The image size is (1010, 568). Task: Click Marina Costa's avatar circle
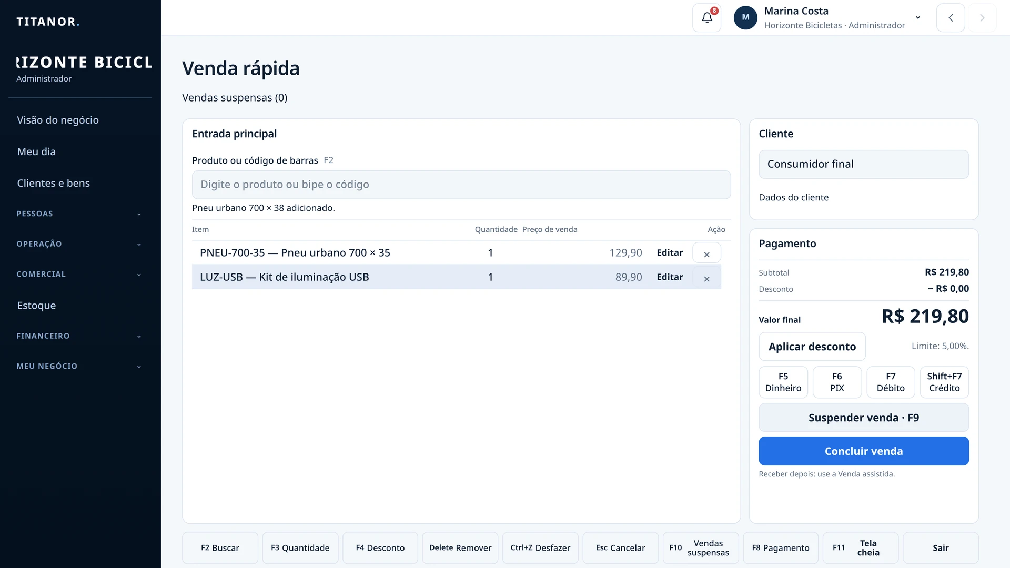[745, 17]
